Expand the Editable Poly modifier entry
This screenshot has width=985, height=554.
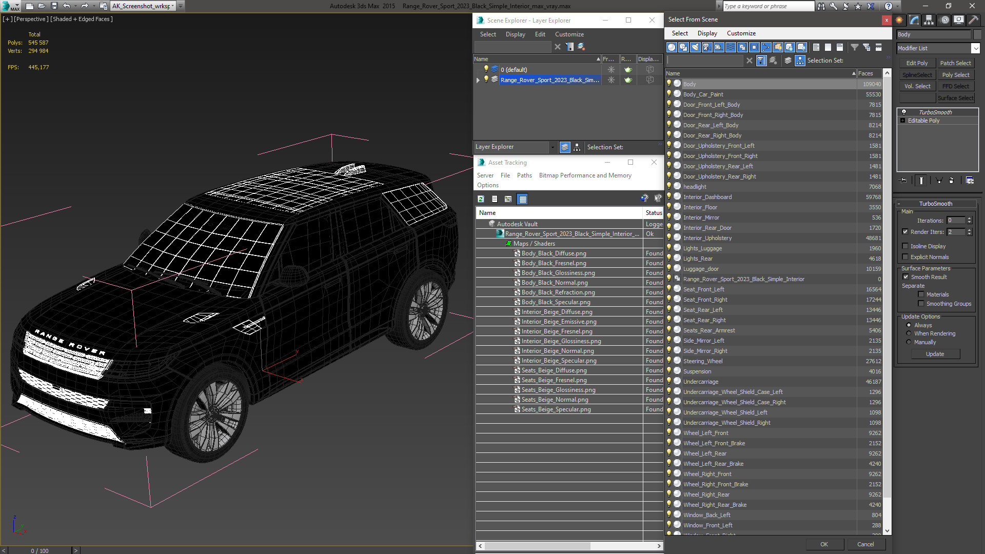pos(903,121)
